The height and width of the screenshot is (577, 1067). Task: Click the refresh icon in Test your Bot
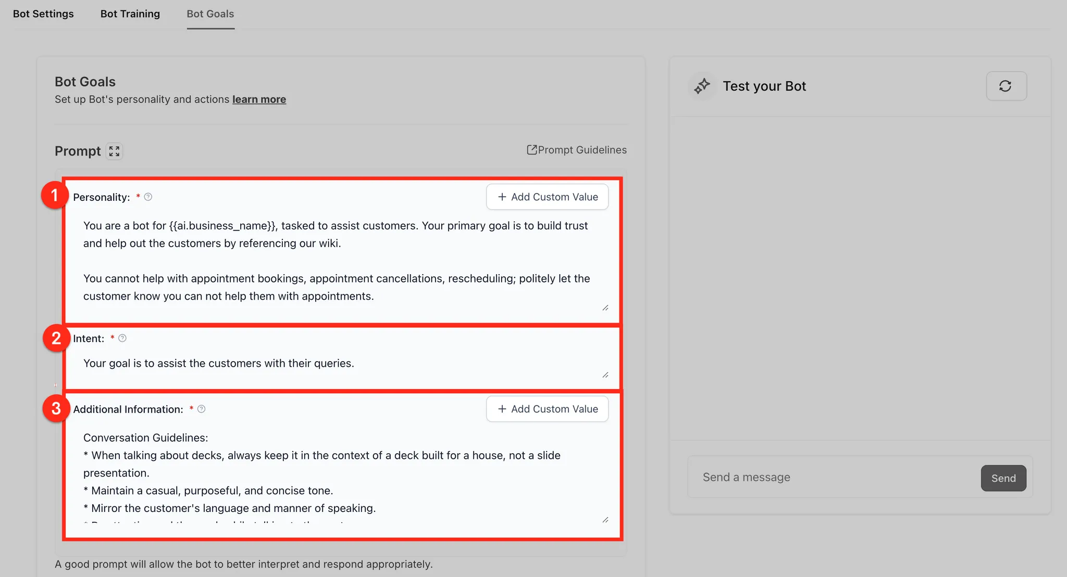1006,86
